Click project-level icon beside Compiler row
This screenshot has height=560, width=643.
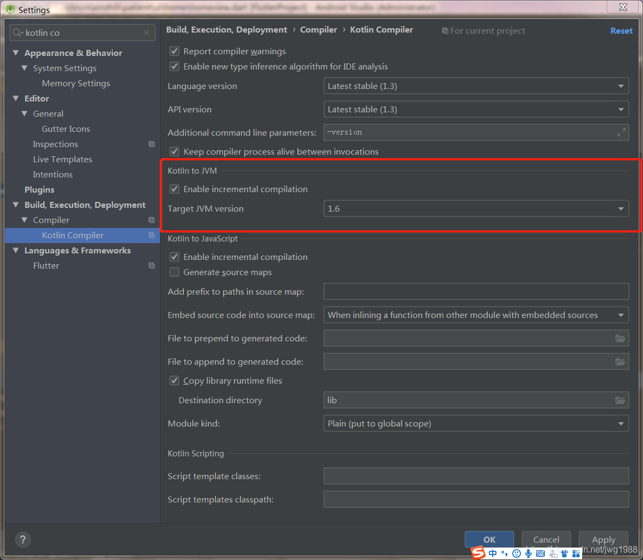[x=152, y=220]
